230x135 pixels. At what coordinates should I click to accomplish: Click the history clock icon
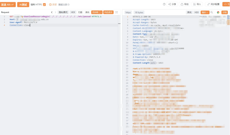click(50, 4)
